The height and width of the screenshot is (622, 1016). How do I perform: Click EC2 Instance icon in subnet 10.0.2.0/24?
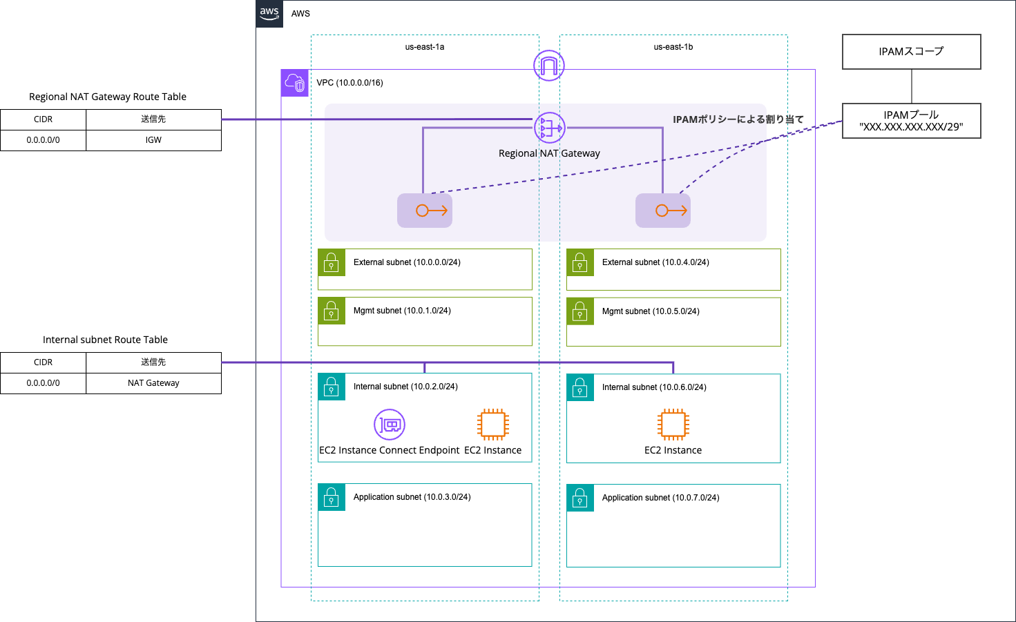tap(493, 425)
